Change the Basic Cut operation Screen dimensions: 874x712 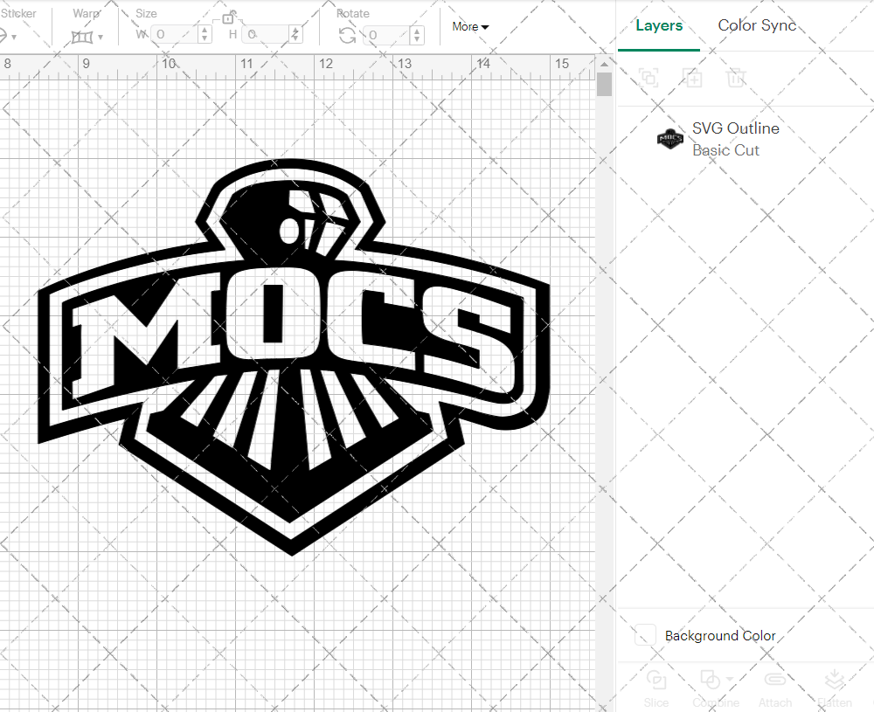tap(725, 150)
